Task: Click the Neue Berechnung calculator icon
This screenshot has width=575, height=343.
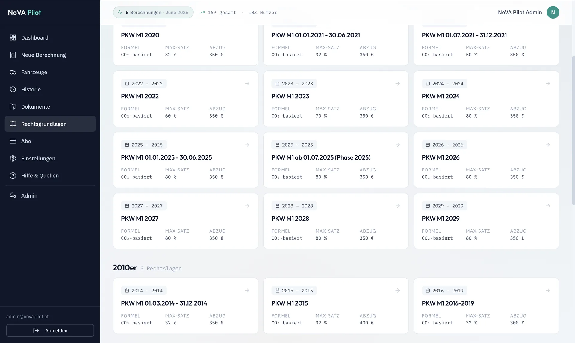Action: [x=13, y=55]
